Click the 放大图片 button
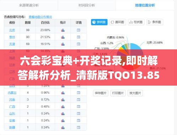 (135, 93)
